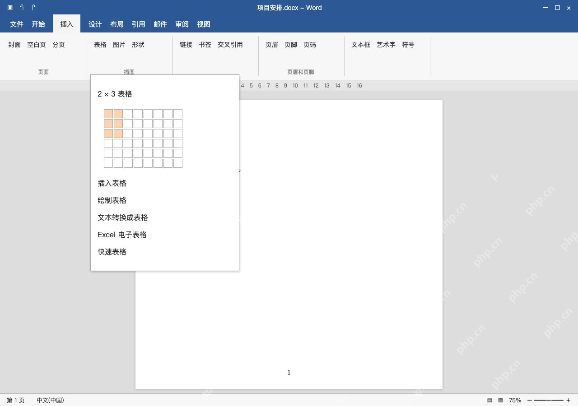Open the 页眉 header dropdown

pyautogui.click(x=272, y=45)
